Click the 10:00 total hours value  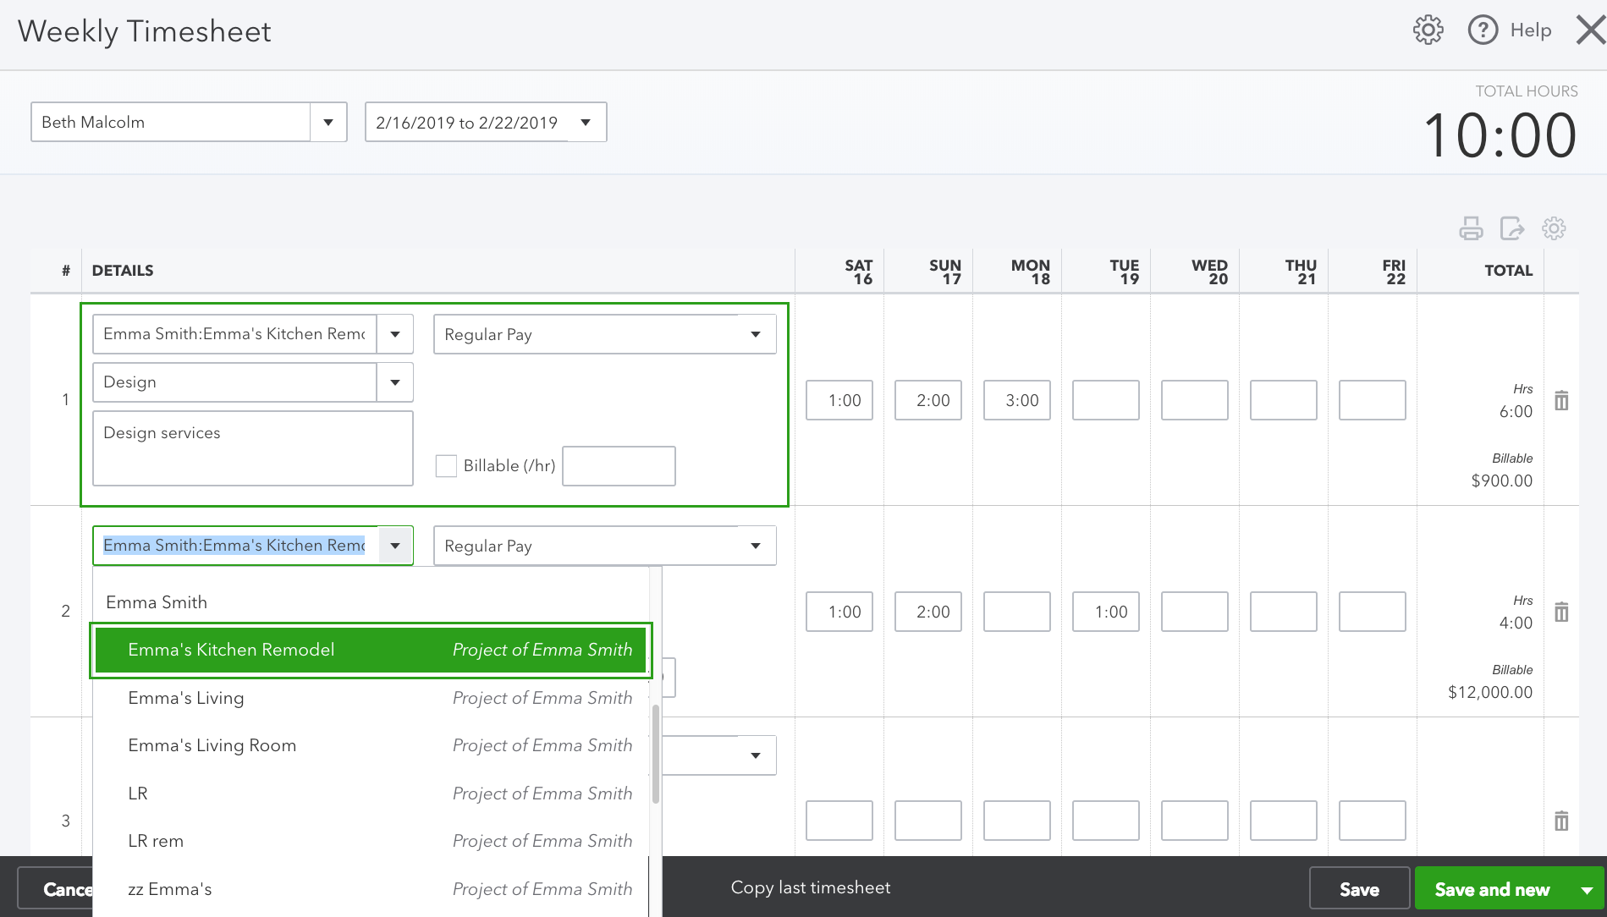click(x=1500, y=135)
